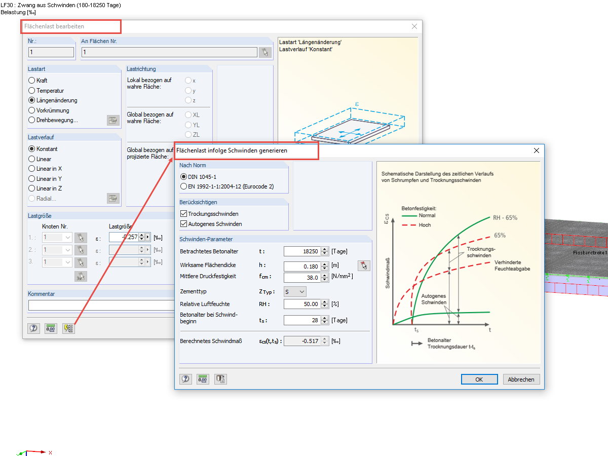Image resolution: width=608 pixels, height=456 pixels.
Task: Choose Linear in X load distribution
Action: tap(32, 169)
